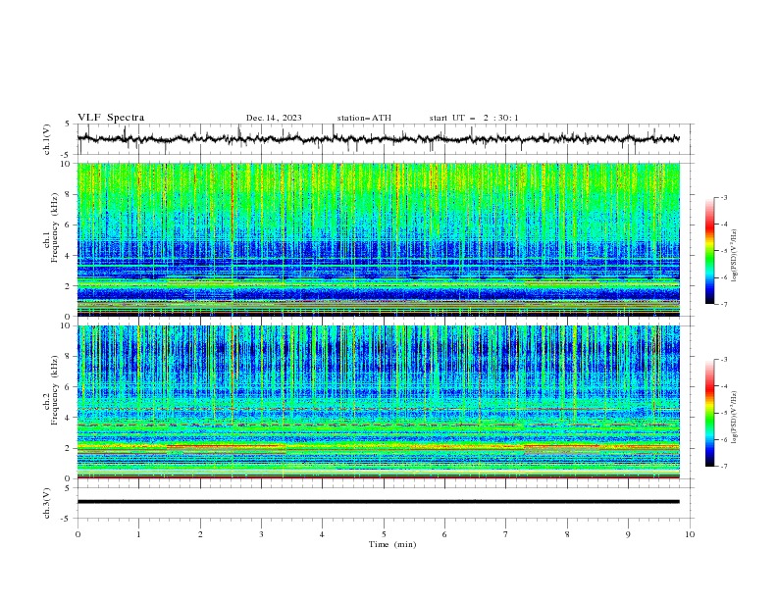
Task: Click the upper PSD color bar
Action: [x=709, y=251]
